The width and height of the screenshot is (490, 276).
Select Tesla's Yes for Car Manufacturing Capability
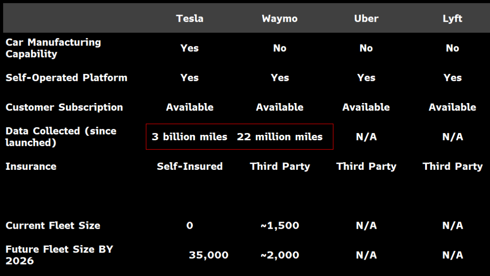pos(190,48)
